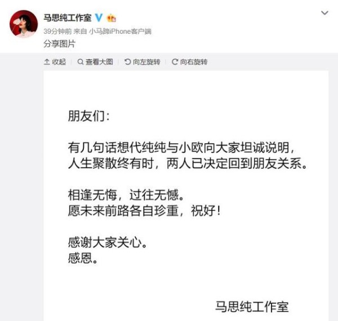Click the upward arrow collapse icon
The width and height of the screenshot is (338, 321).
[47, 62]
